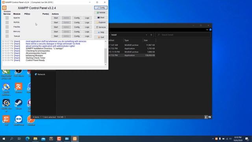Click the MySQL Admin button
The width and height of the screenshot is (252, 142).
(66, 22)
